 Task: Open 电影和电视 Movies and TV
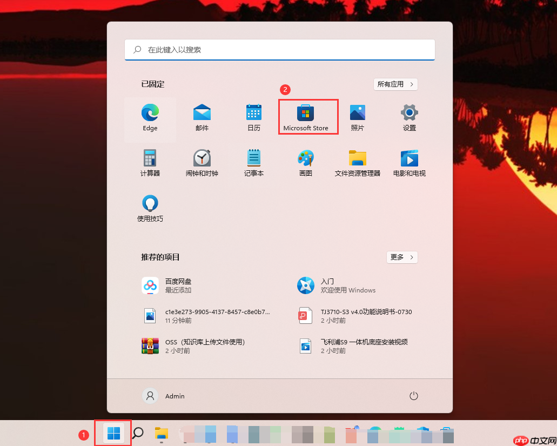point(409,162)
